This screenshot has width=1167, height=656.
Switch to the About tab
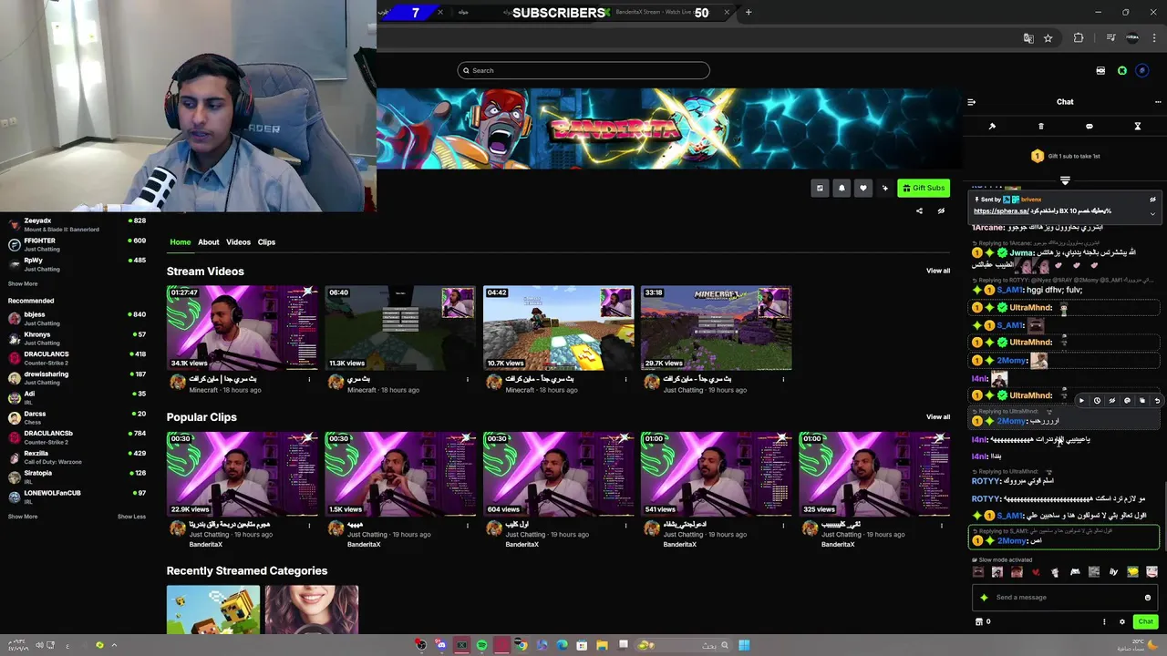coord(209,242)
